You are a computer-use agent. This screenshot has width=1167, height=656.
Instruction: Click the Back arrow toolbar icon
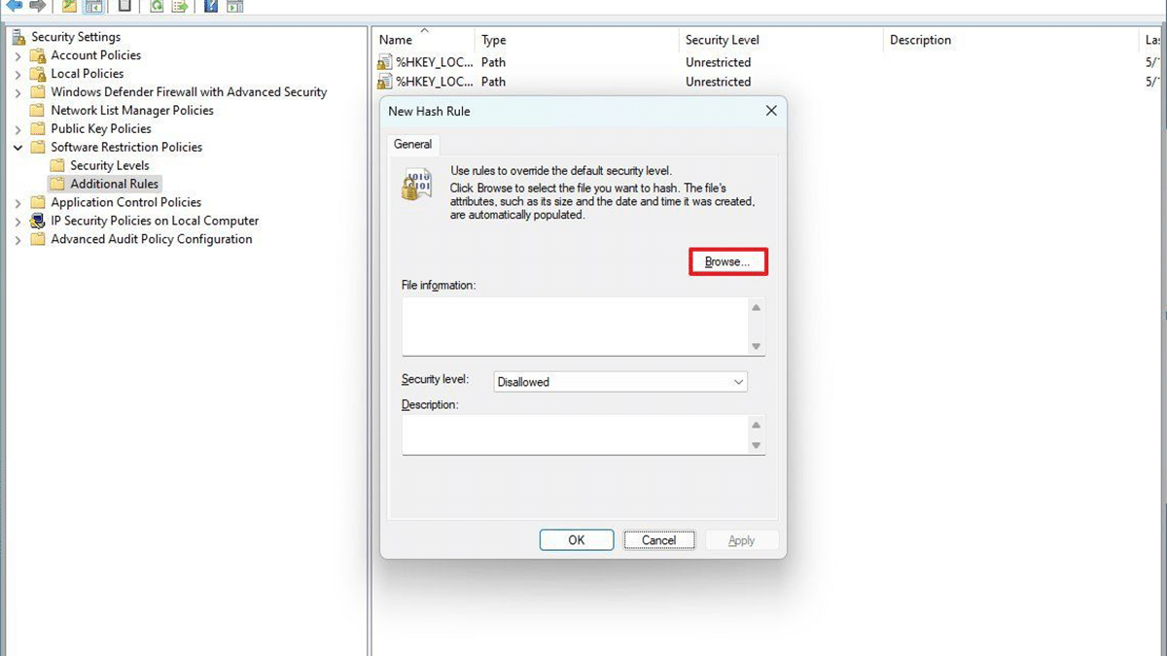pos(15,6)
